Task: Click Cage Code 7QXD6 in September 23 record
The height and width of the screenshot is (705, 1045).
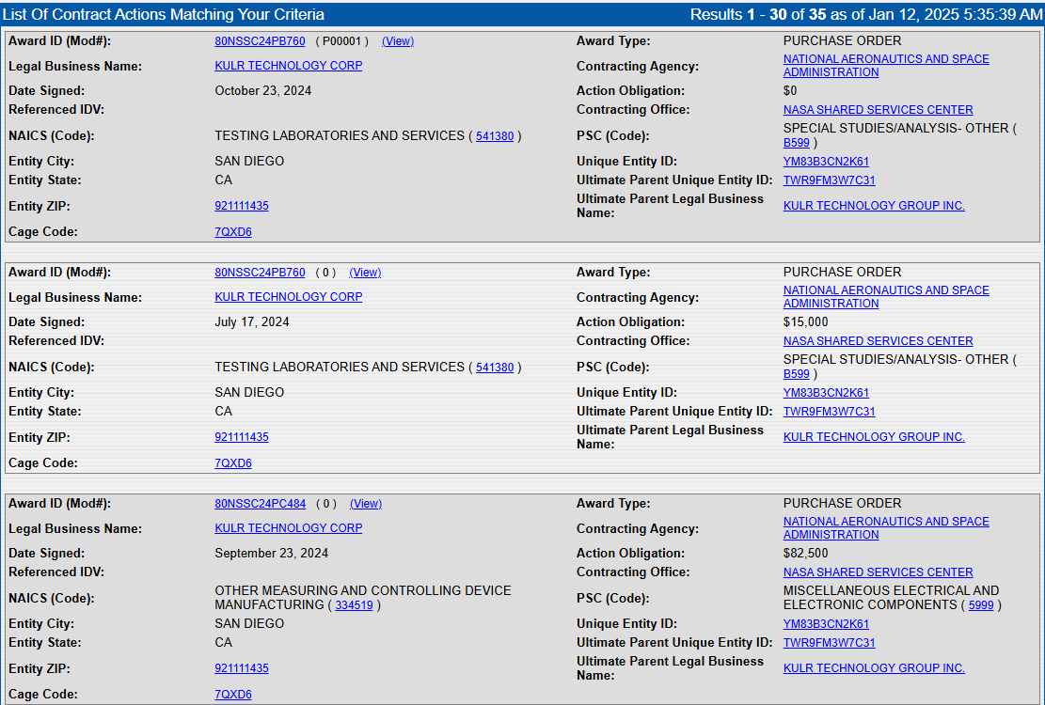Action: pos(233,695)
